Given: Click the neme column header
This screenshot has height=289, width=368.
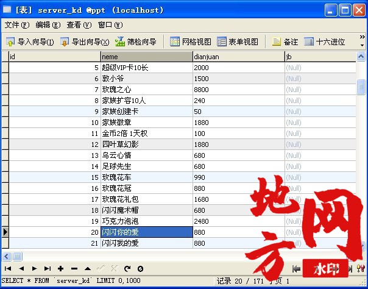Looking at the screenshot, I should coord(147,57).
